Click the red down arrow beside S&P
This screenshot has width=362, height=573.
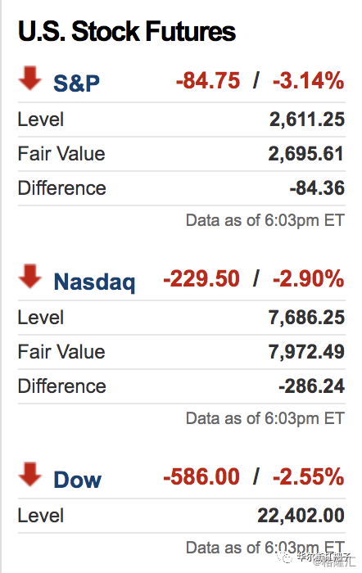(30, 79)
